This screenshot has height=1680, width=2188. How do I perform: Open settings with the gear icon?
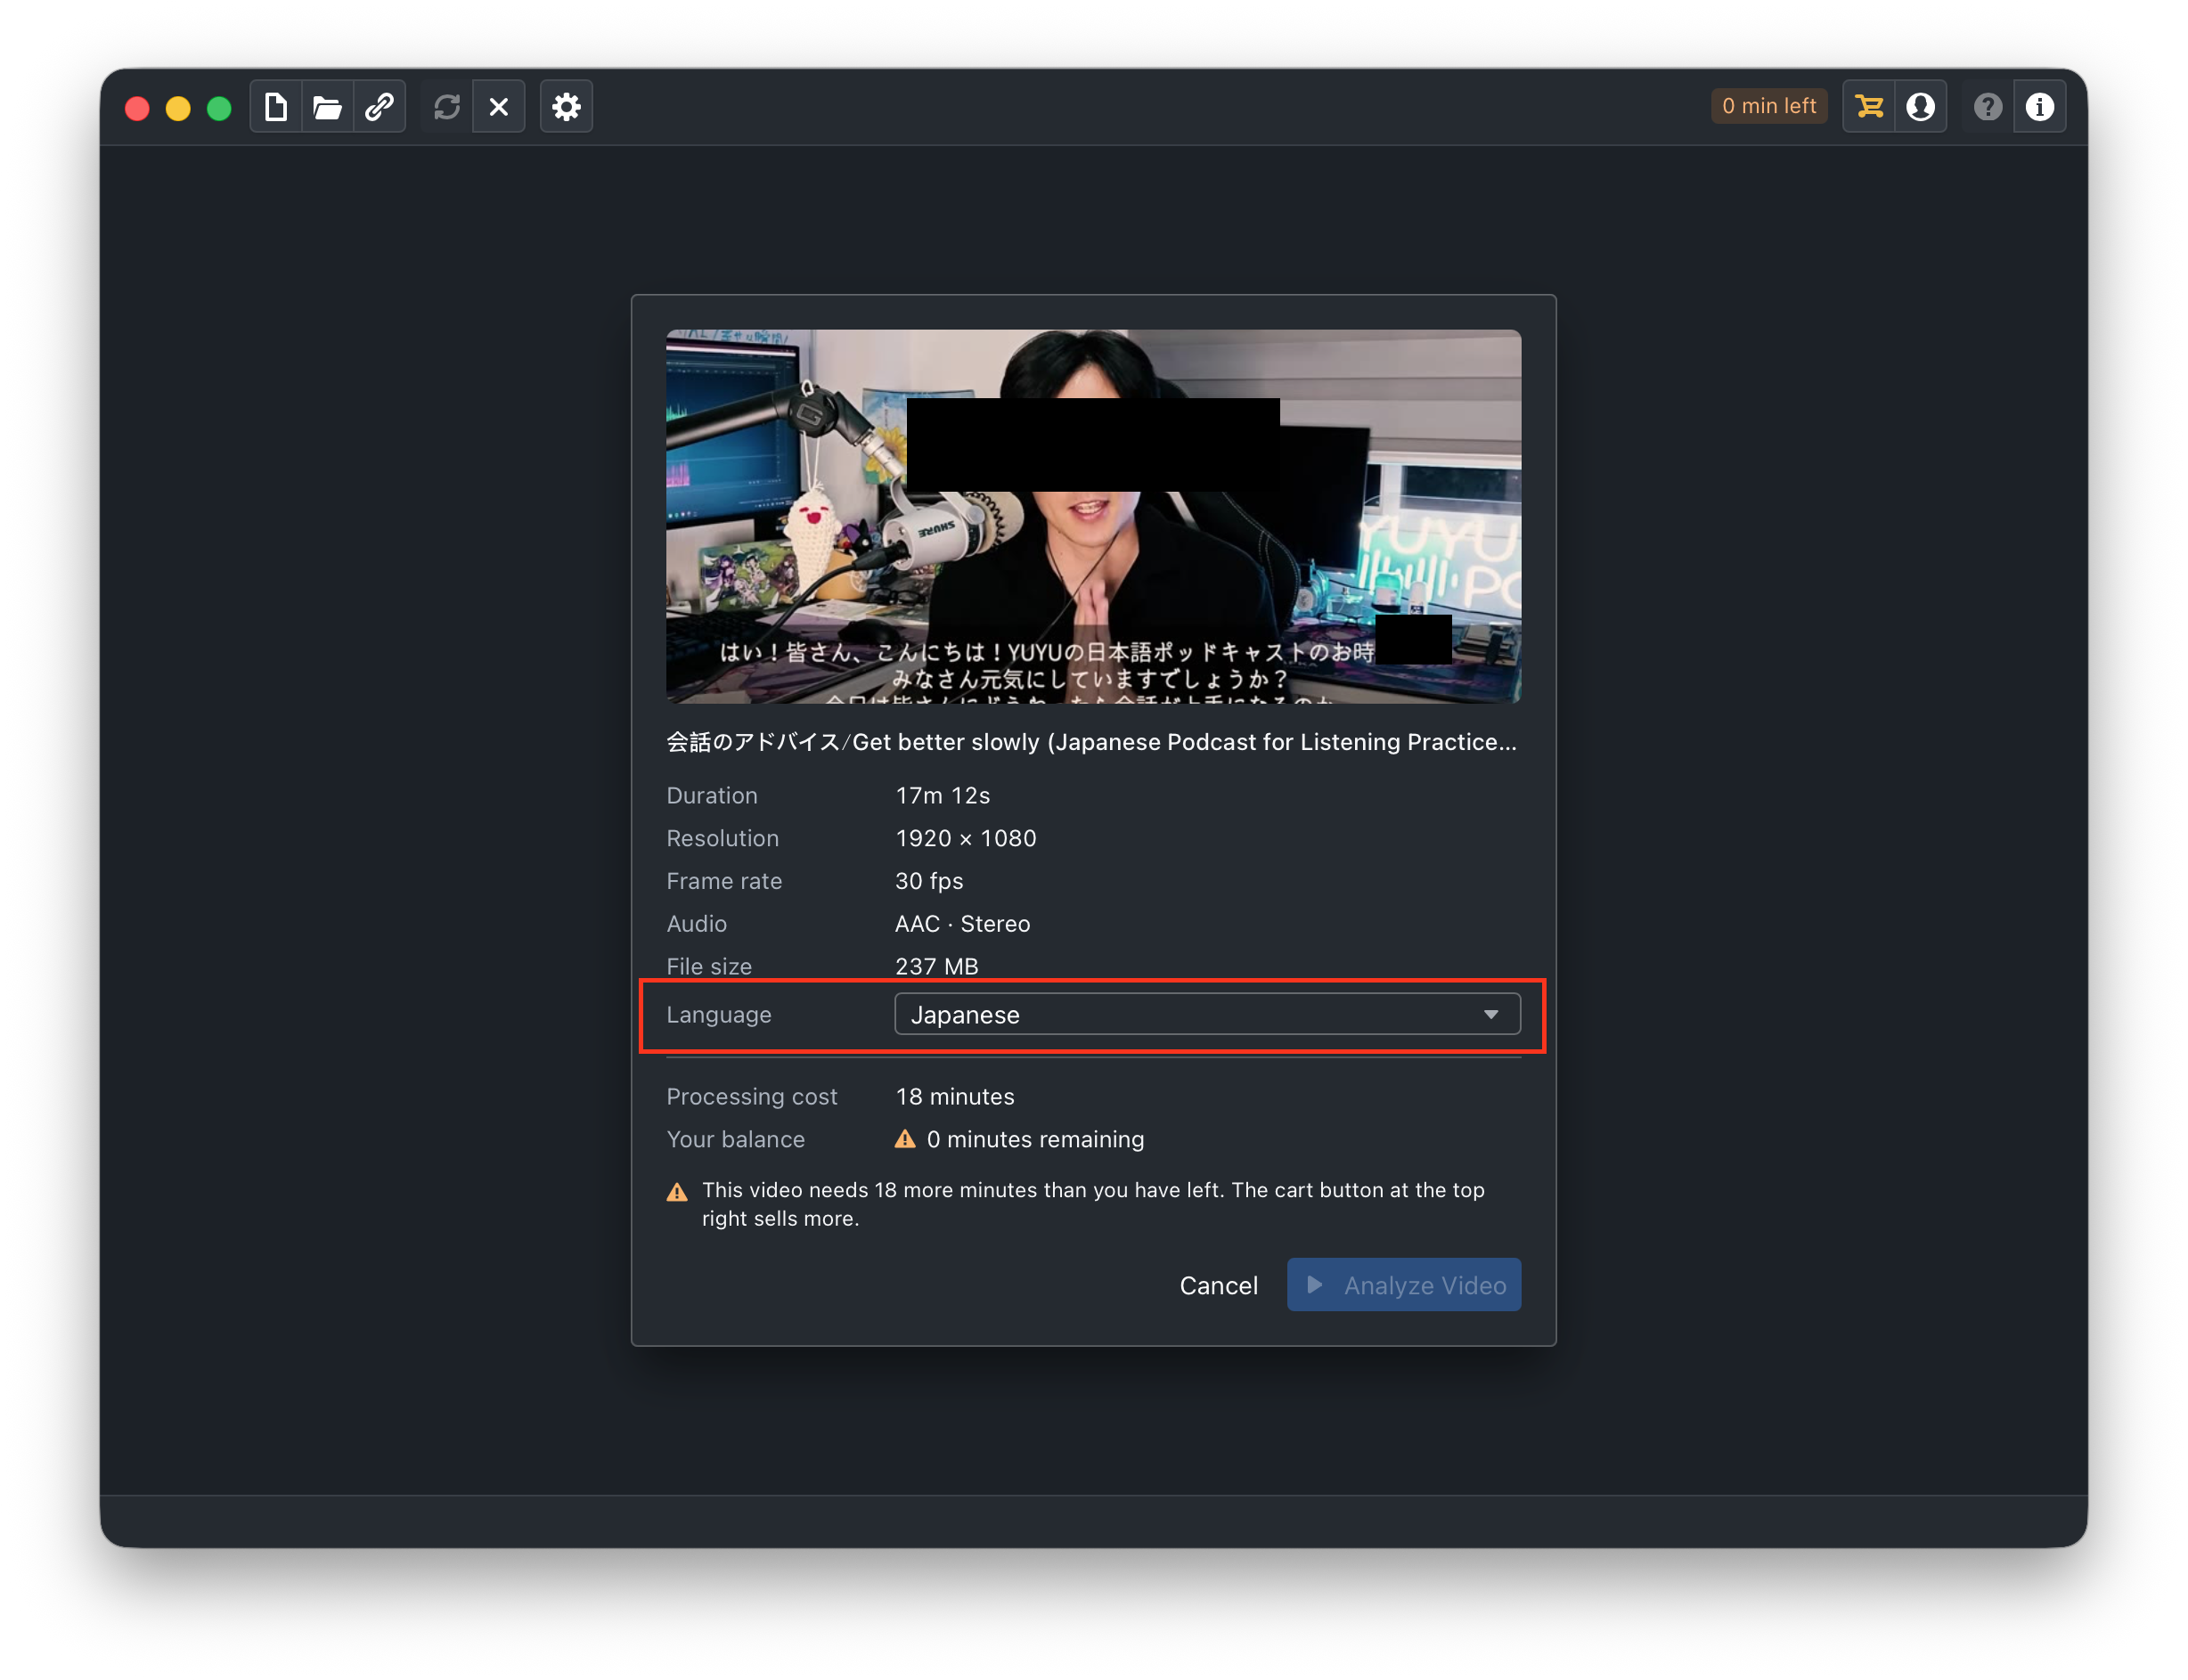566,106
